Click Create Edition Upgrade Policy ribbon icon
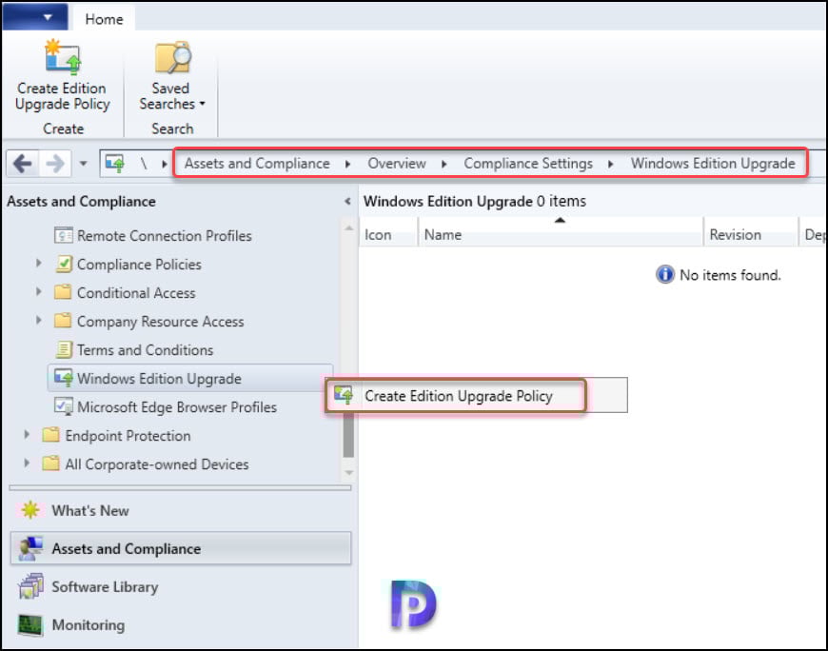 coord(62,58)
